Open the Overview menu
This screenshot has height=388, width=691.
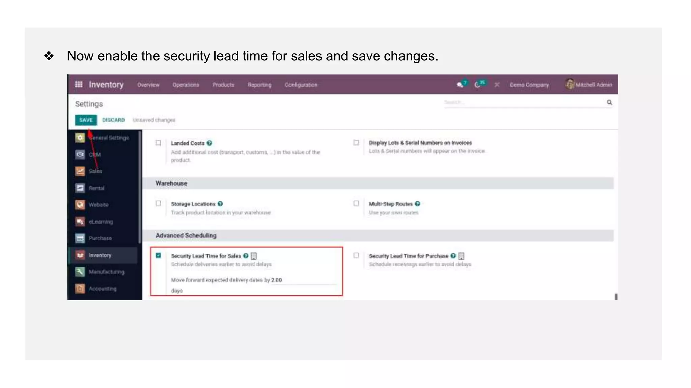tap(148, 85)
